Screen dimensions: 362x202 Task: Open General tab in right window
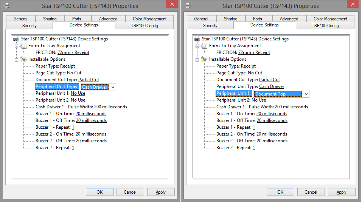point(201,19)
